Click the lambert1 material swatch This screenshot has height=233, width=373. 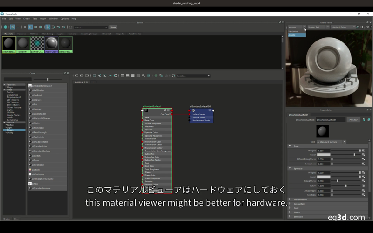point(23,44)
